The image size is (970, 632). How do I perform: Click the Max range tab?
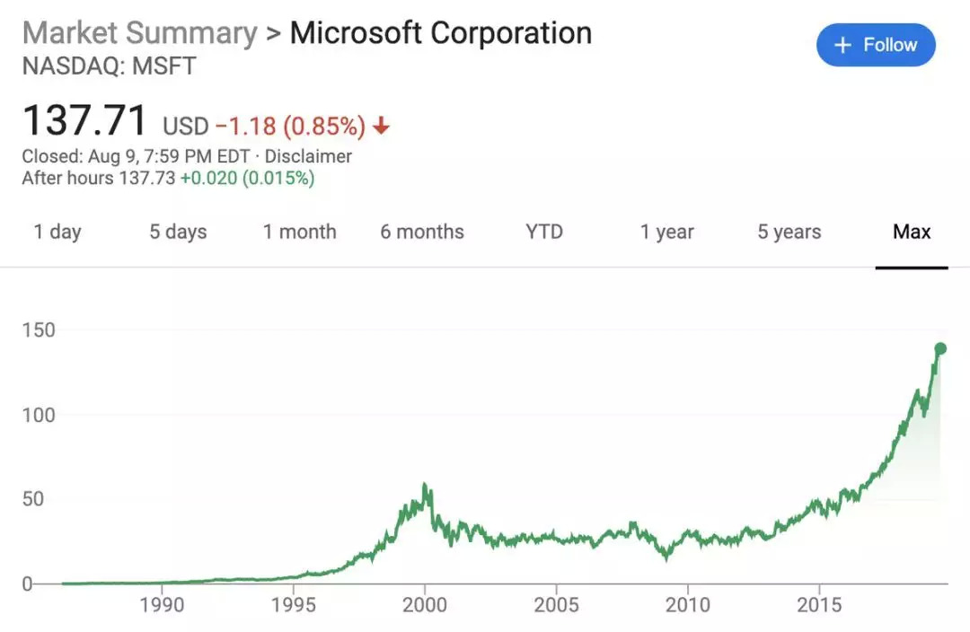[x=912, y=232]
